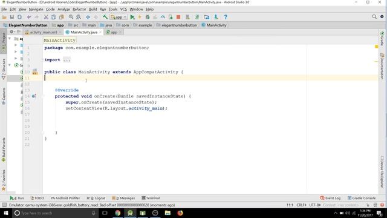Open the AVD Manager icon
Viewport: 387px width, 218px height.
coord(188,17)
